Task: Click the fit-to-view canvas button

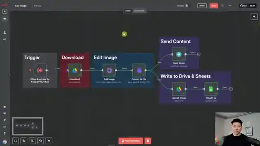Action: click(x=15, y=141)
